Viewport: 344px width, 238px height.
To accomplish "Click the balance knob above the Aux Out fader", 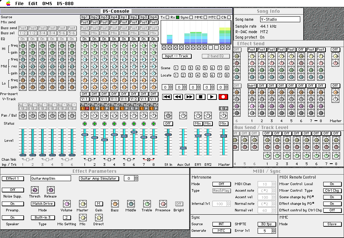I will (x=183, y=116).
